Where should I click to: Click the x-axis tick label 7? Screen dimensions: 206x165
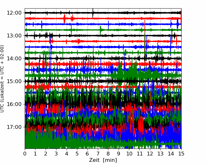[98, 154]
